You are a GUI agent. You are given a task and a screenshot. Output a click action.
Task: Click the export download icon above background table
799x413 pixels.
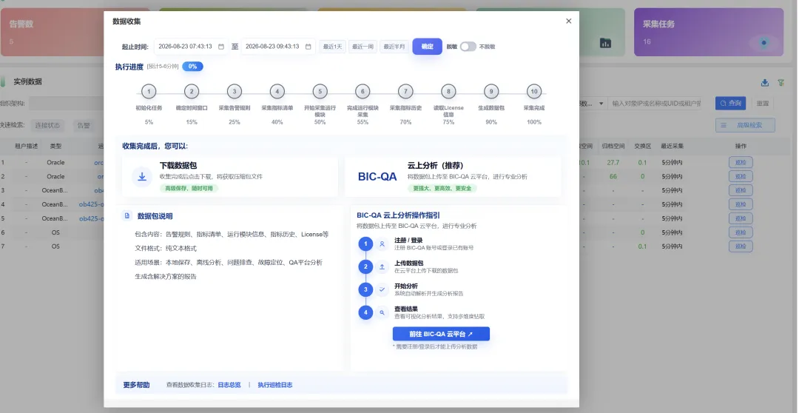click(x=764, y=83)
